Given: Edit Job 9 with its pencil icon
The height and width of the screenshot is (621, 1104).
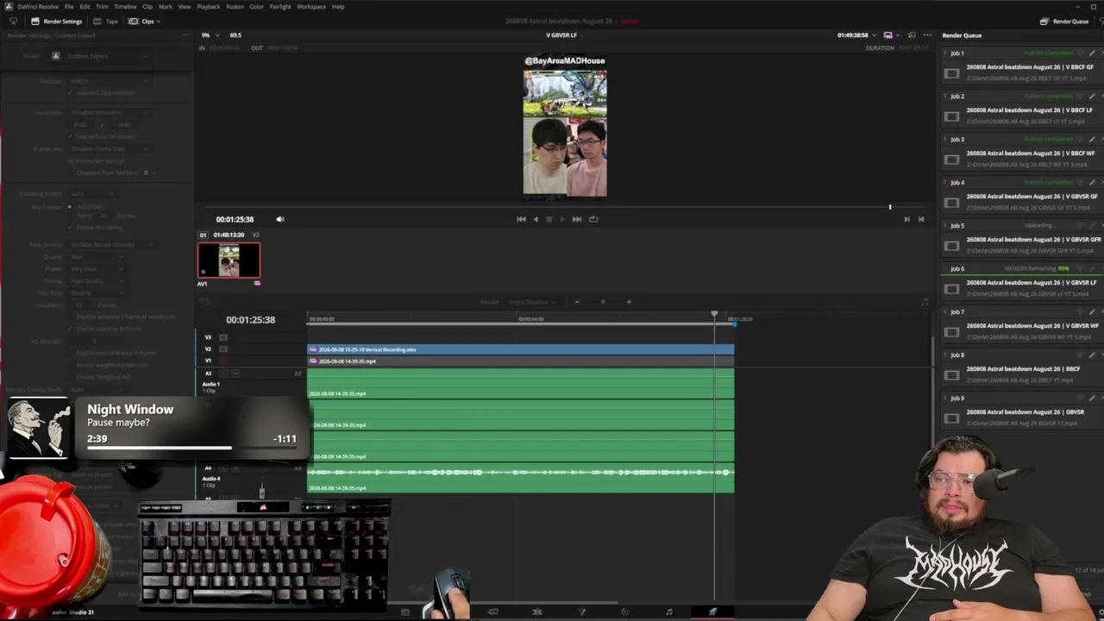Looking at the screenshot, I should pos(1092,398).
